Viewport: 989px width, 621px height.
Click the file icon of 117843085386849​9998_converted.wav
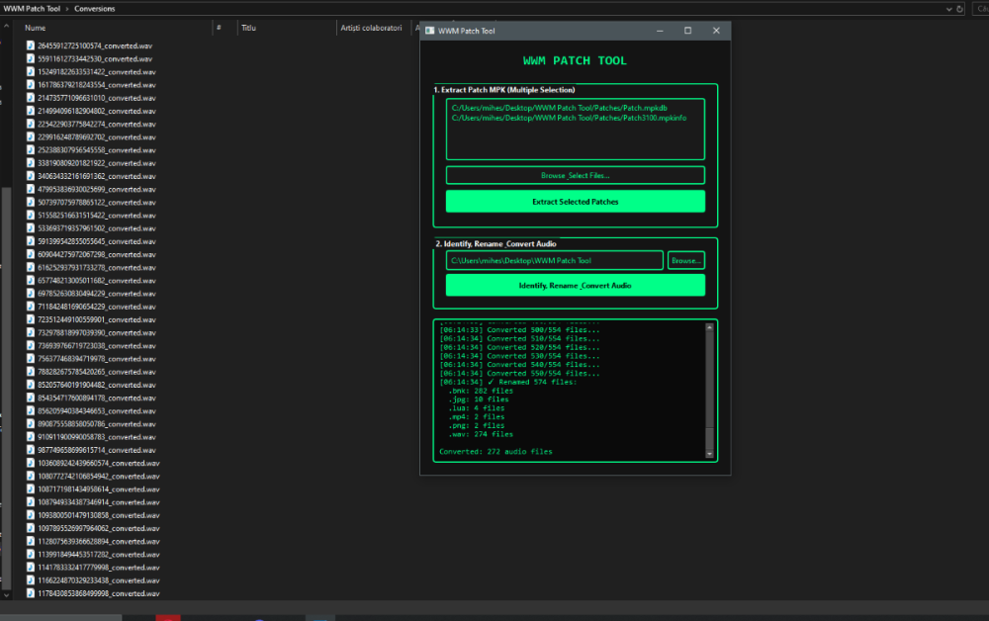pyautogui.click(x=31, y=593)
